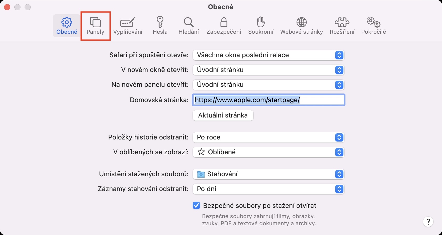
Task: Open Záznamy stahování odstranit dropdown
Action: tap(268, 189)
